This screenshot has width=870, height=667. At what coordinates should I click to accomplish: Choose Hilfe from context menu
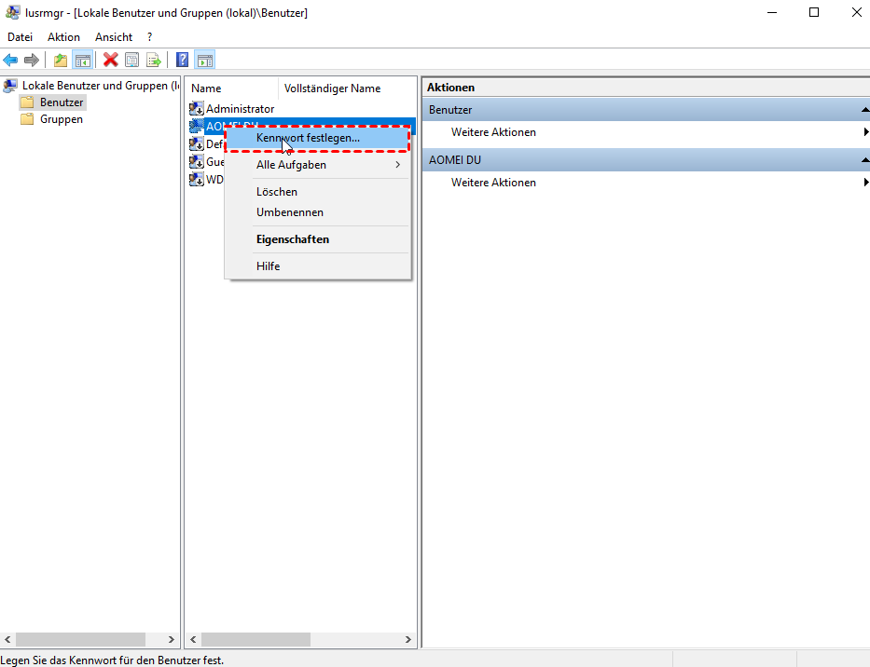(317, 266)
